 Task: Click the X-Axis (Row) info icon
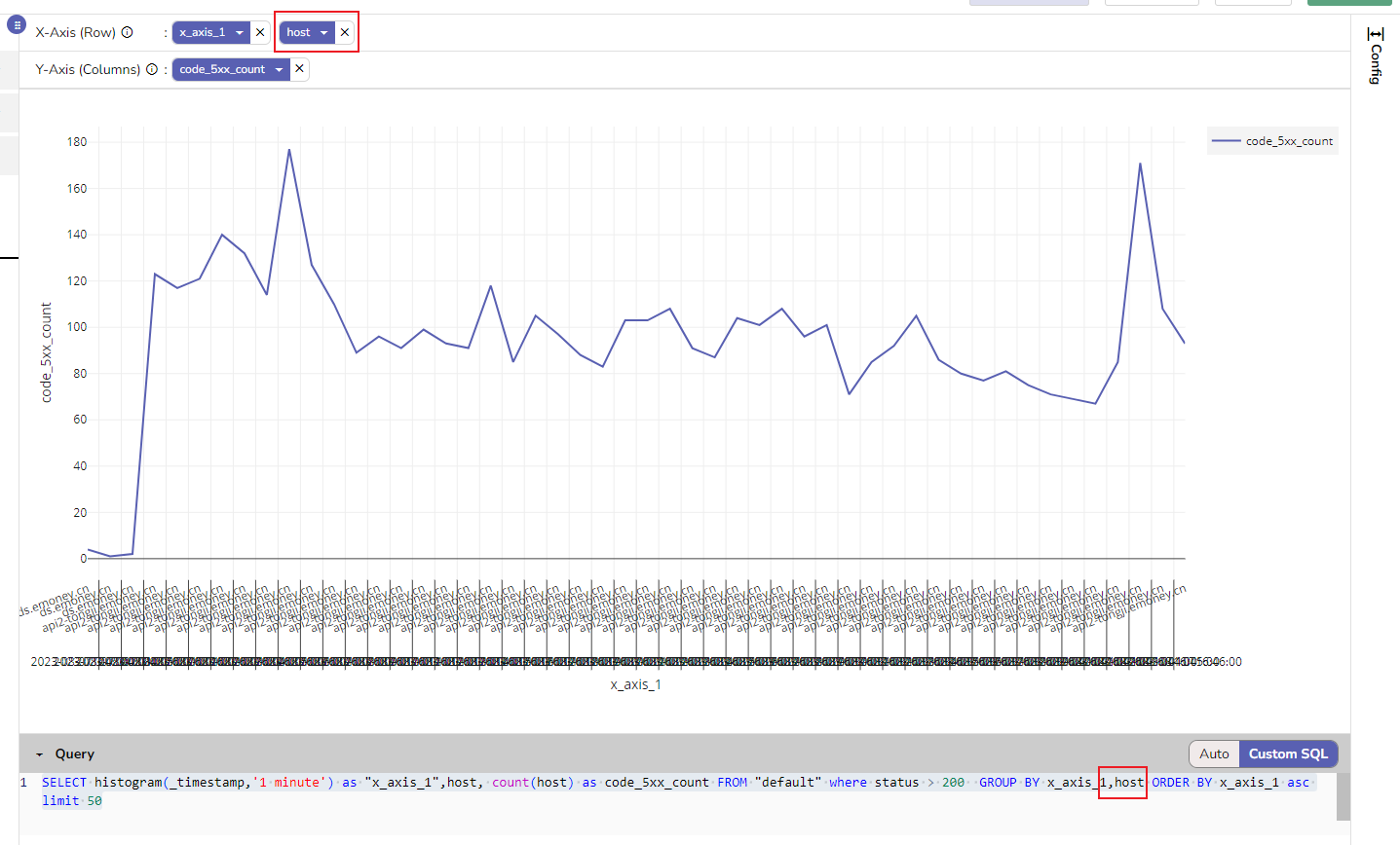[127, 31]
